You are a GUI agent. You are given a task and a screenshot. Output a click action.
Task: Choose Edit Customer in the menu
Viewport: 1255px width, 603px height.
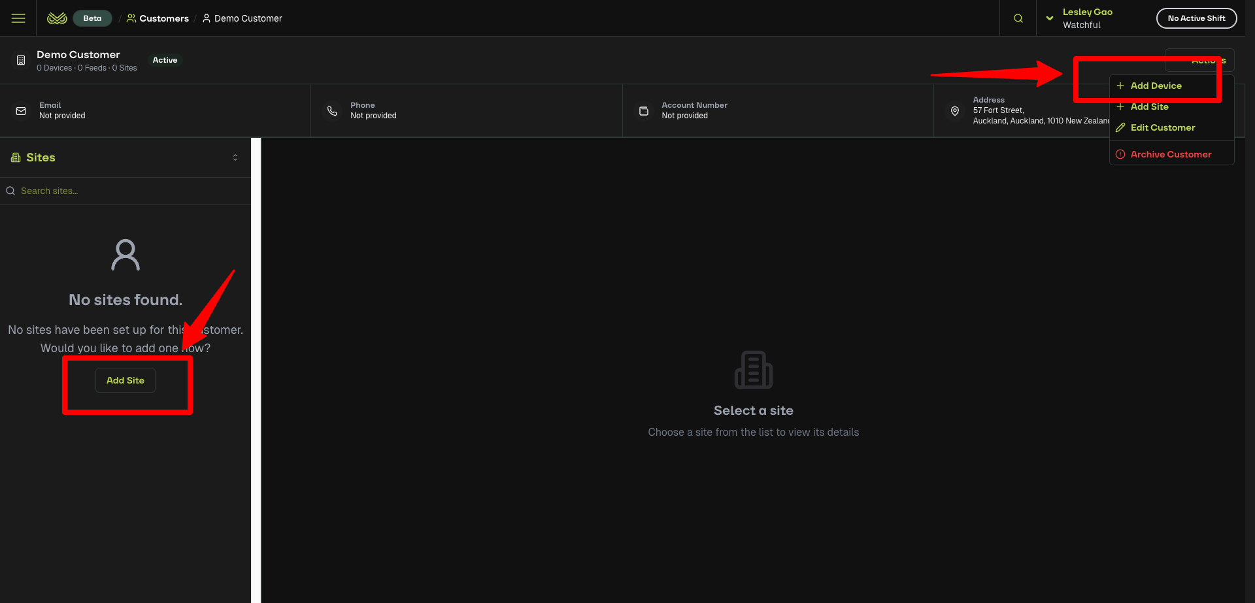(x=1162, y=127)
